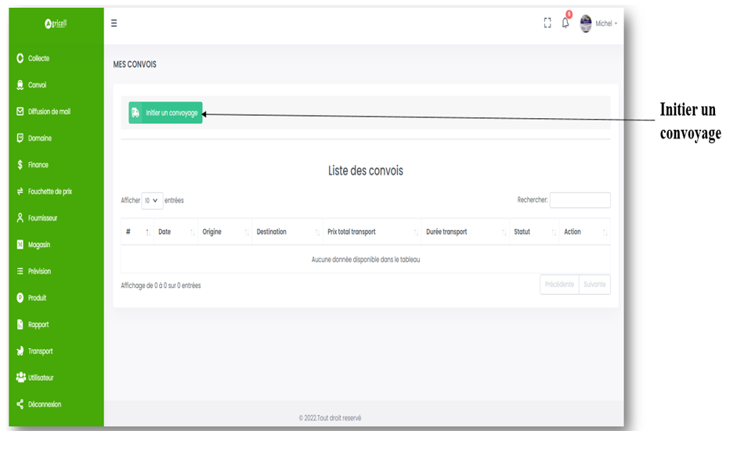Open the notifications bell

click(x=565, y=23)
